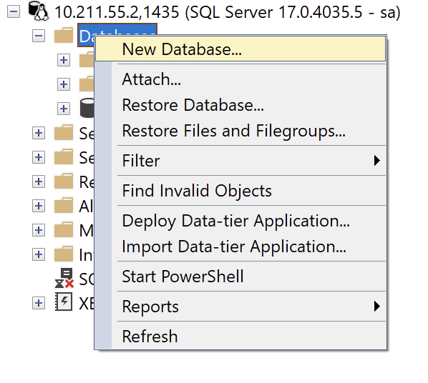Click the black database cylinder icon

(87, 108)
